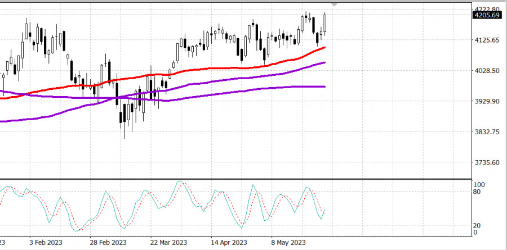Click price axis label 4125.65
The image size is (507, 250).
click(488, 40)
